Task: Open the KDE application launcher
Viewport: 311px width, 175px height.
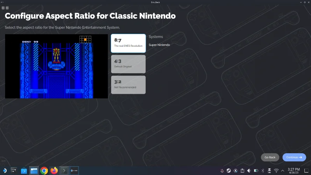Action: click(x=4, y=171)
